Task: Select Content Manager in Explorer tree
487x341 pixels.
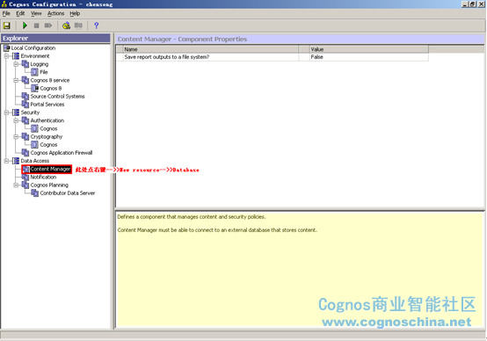Action: click(50, 169)
